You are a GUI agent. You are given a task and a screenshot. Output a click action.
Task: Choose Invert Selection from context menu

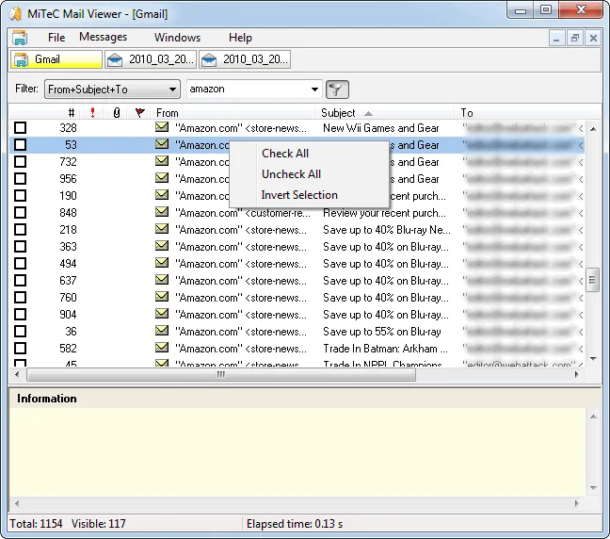(299, 195)
